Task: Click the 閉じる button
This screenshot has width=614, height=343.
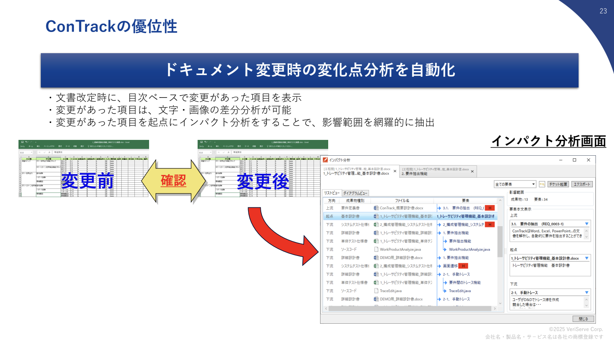Action: tap(584, 319)
